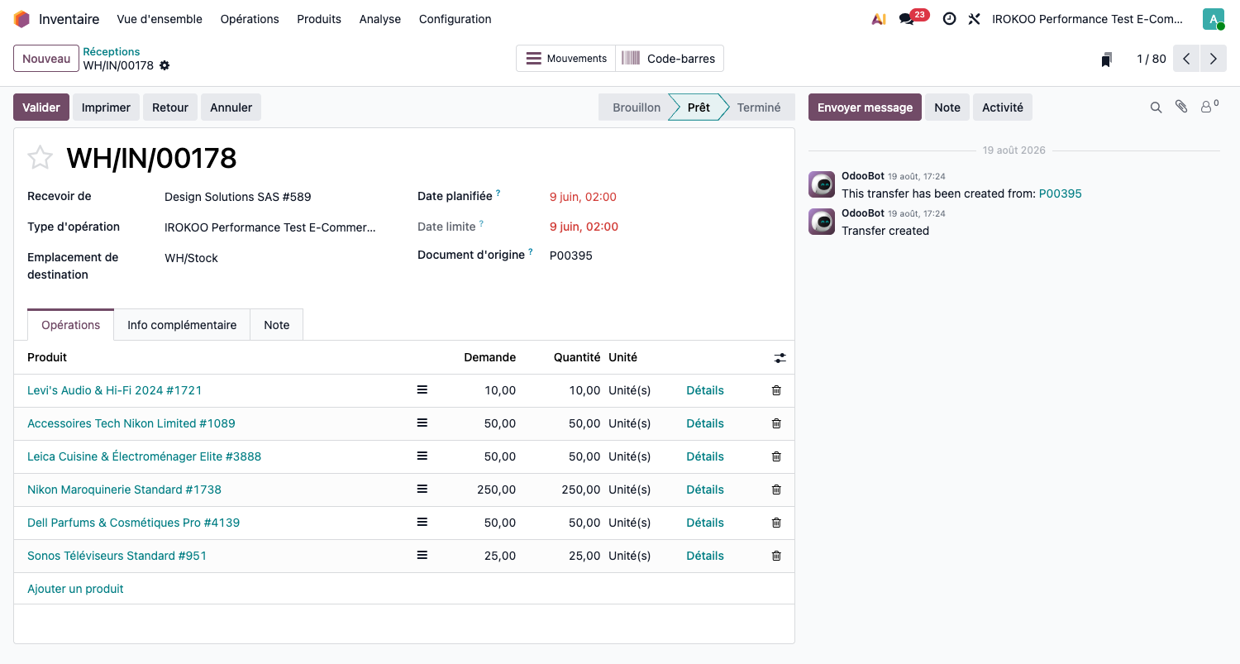This screenshot has height=664, width=1240.
Task: Switch to the Info complémentaire tab
Action: click(182, 325)
